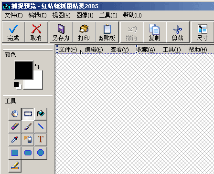The image size is (214, 174).
Task: Select the eraser tool
Action: tap(15, 127)
